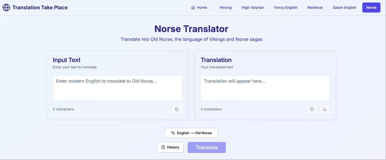The image size is (386, 160).
Task: Click the Translation output area
Action: (x=265, y=88)
